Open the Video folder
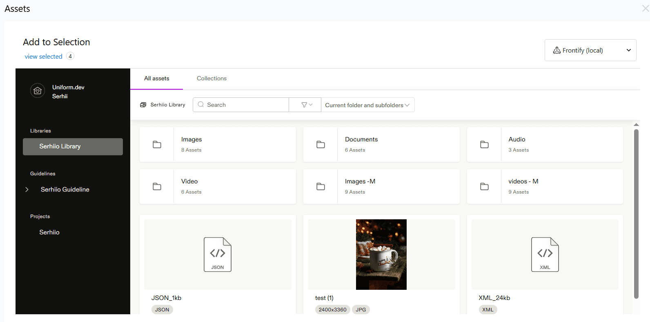The width and height of the screenshot is (650, 322). [x=218, y=187]
